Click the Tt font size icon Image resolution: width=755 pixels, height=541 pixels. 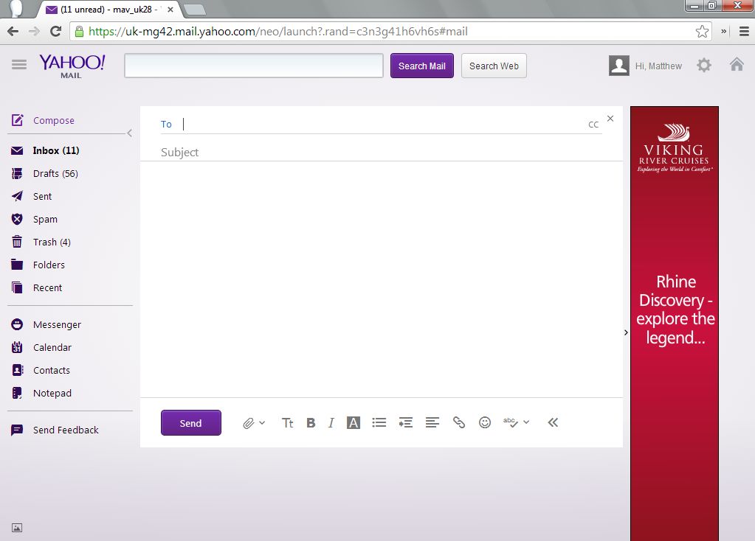288,422
